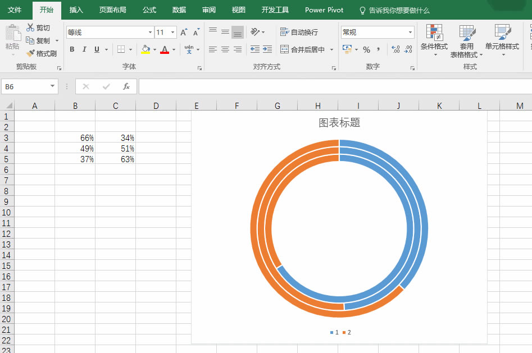Align cell text to the right

coord(238,49)
